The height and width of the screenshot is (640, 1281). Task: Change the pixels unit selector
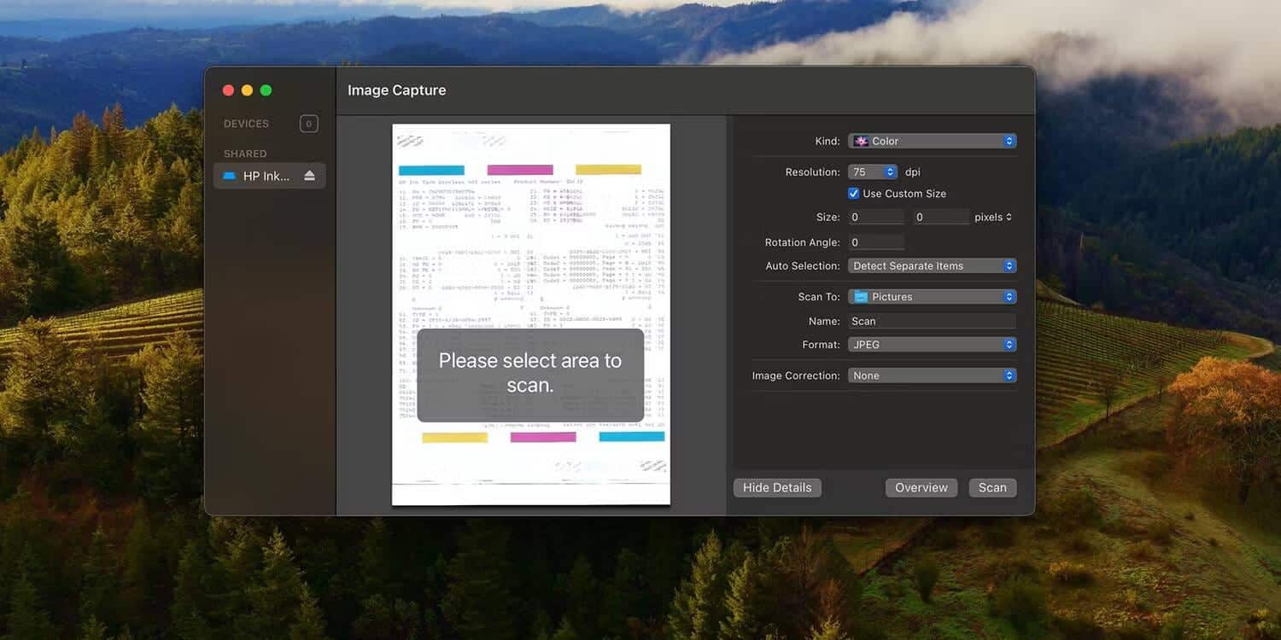tap(992, 218)
